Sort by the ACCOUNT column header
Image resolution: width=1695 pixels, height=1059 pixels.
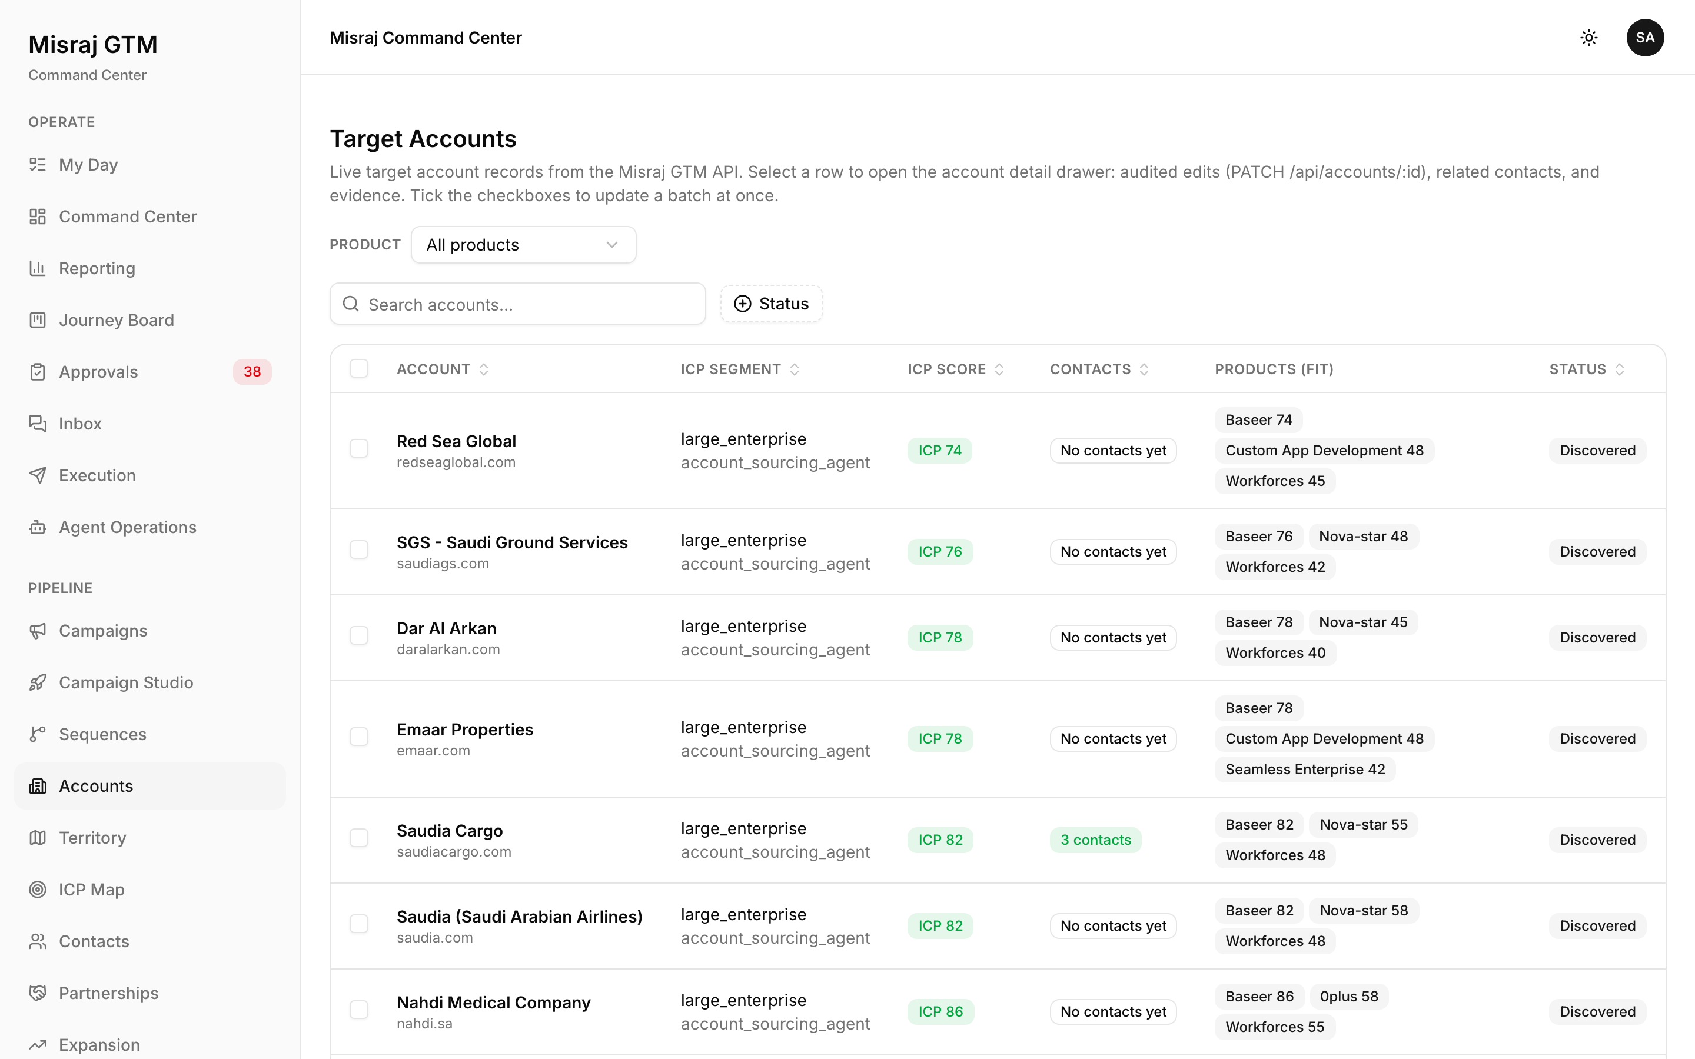coord(443,369)
